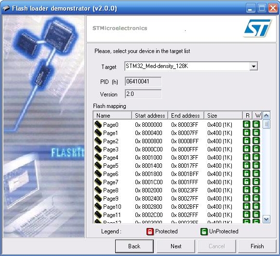Viewport: 280px width, 256px height.
Task: Click the Page11 chip icon
Action: (98, 215)
